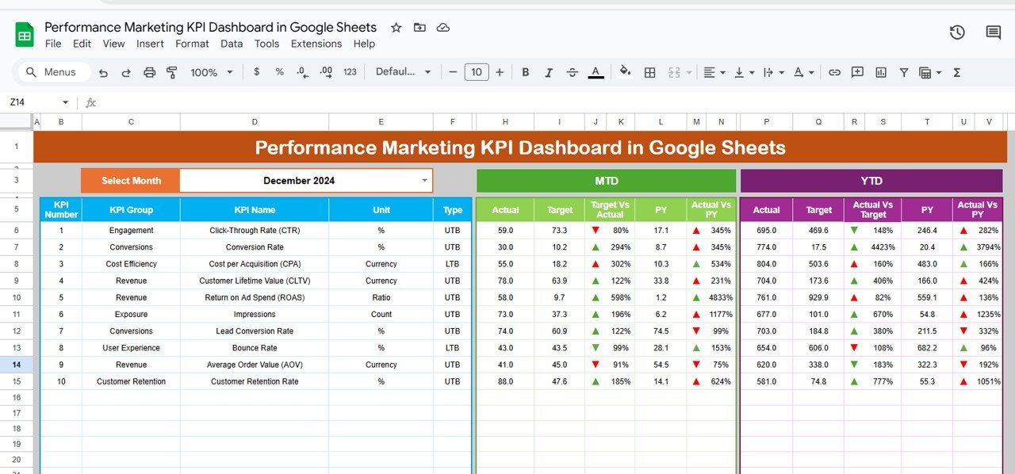Open text wrapping dropdown

(772, 72)
